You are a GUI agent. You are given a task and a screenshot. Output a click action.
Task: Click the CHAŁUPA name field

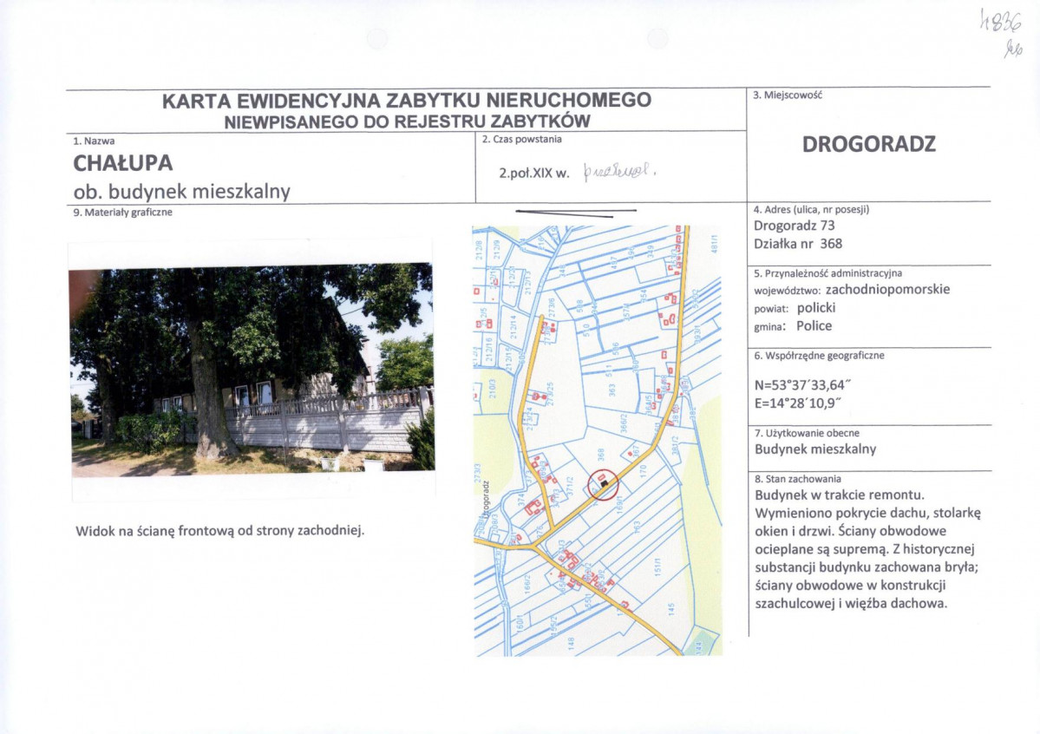(x=123, y=162)
